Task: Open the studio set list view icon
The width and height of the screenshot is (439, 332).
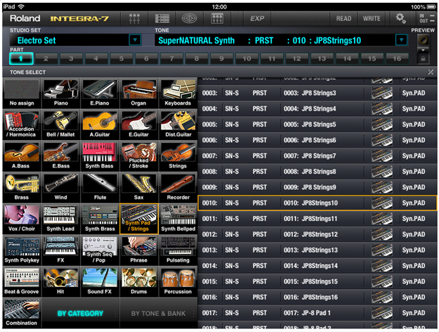Action: [162, 18]
